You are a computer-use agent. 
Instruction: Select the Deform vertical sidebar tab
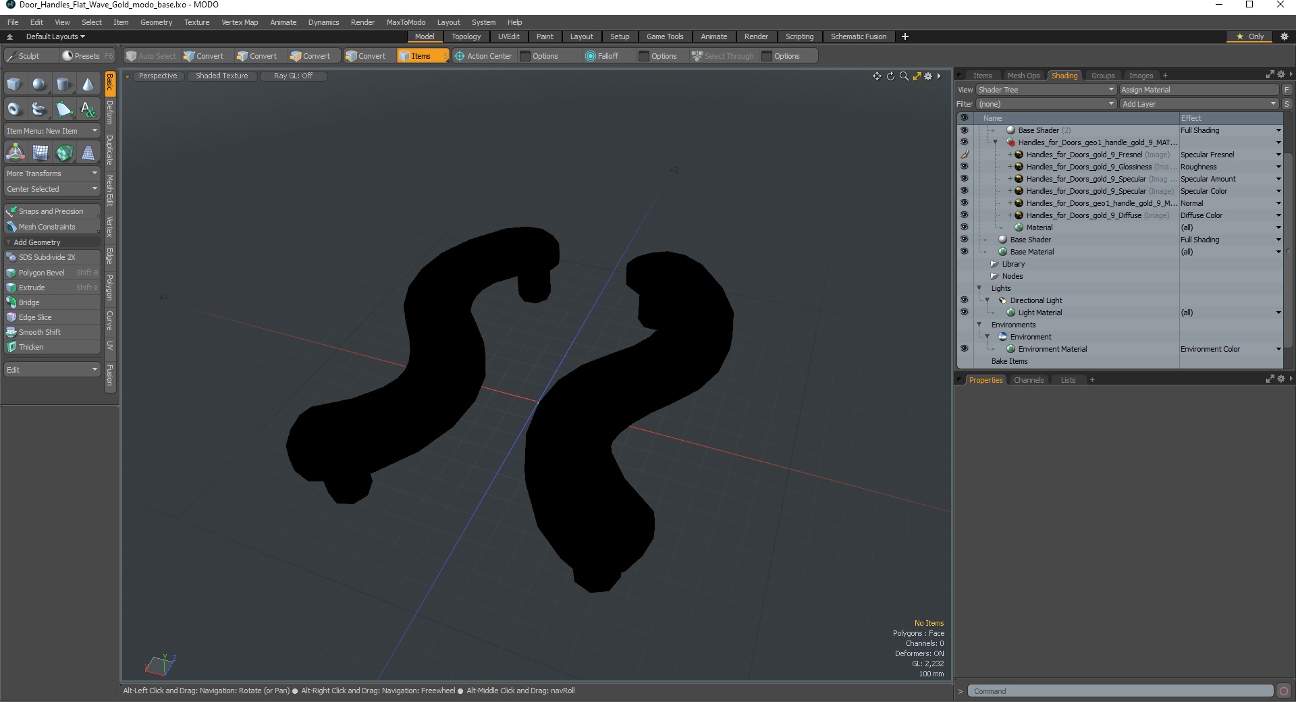(110, 112)
